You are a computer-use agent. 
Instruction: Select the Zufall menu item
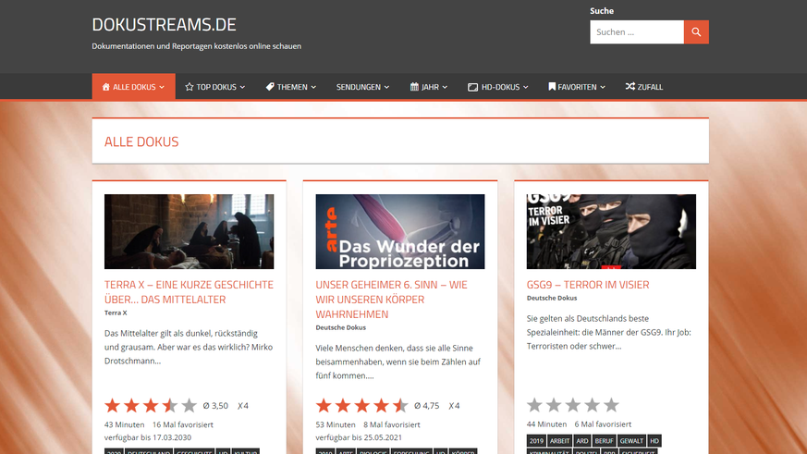pos(644,87)
